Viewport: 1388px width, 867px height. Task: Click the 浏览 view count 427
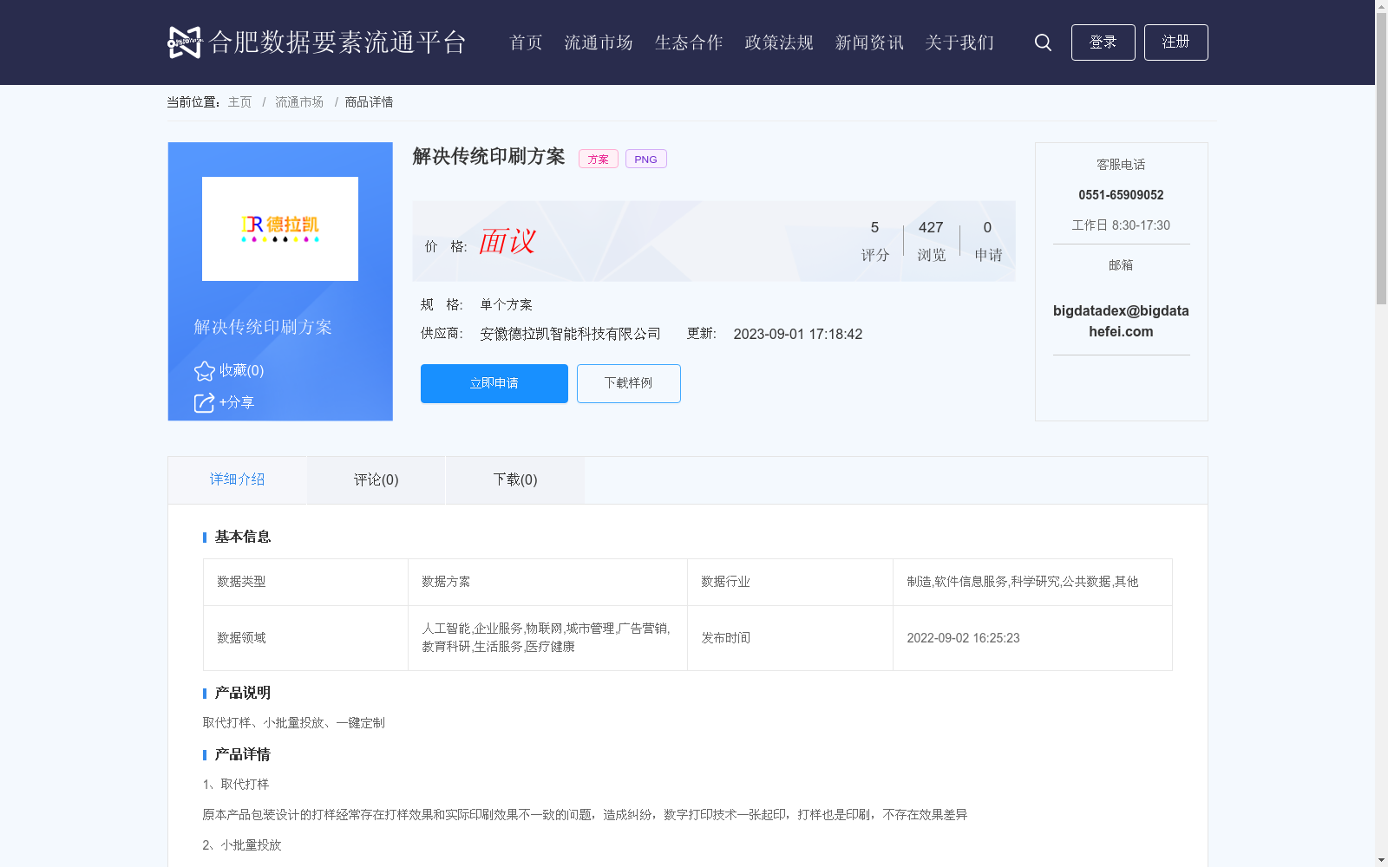[x=931, y=227]
